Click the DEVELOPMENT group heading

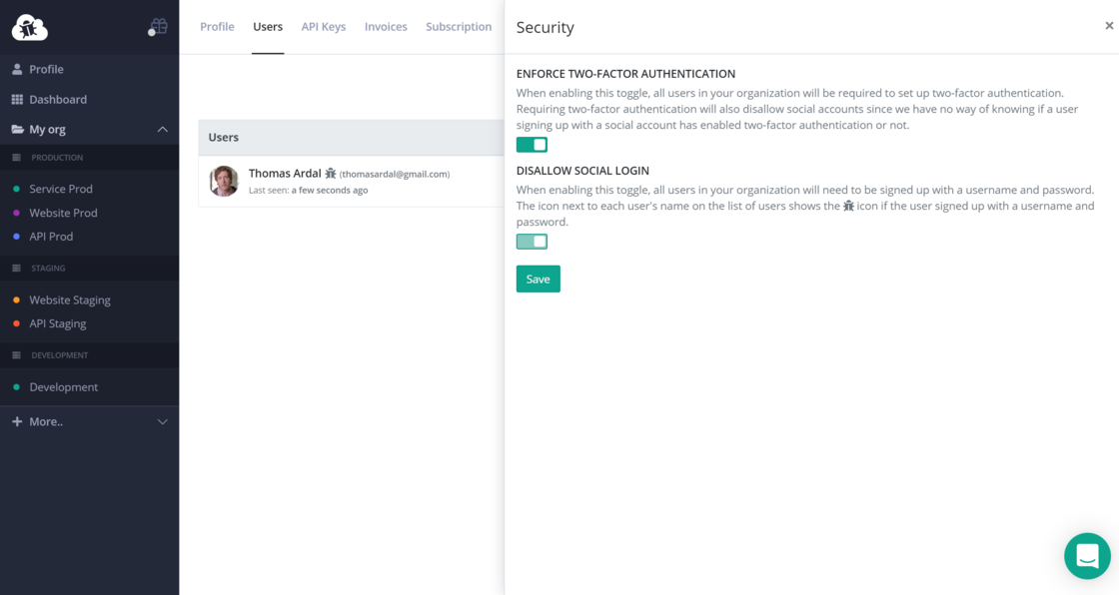point(60,355)
